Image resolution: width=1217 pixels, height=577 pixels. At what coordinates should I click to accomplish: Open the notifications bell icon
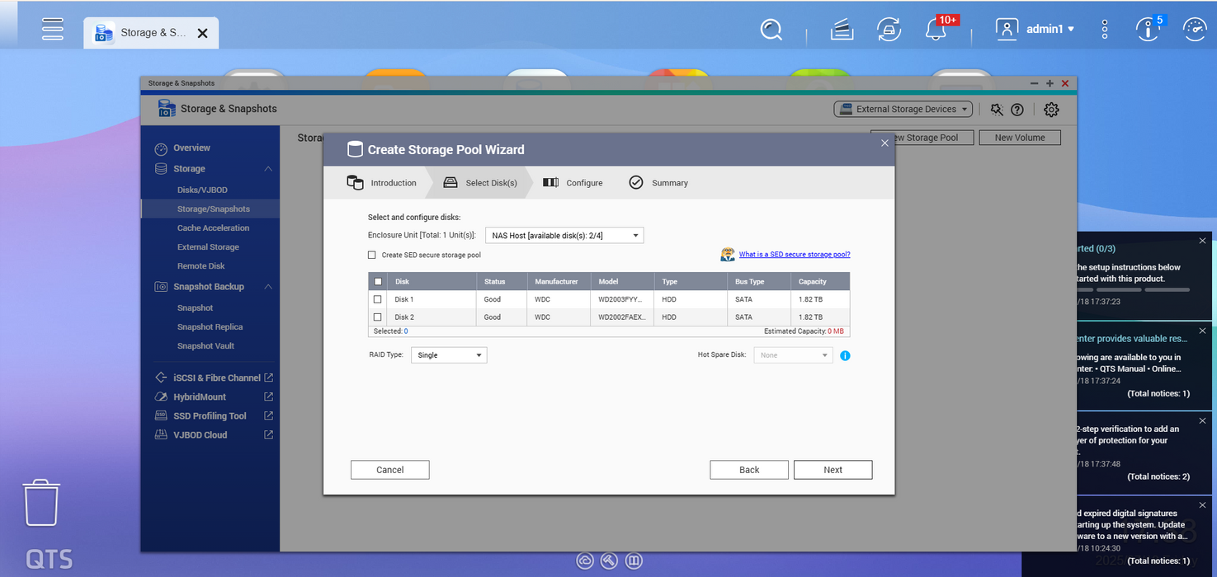[x=936, y=30]
